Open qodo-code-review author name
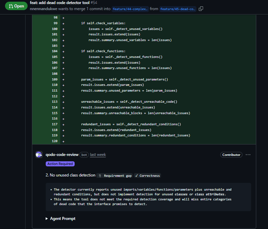Screen dimensions: 268x229 (62, 155)
